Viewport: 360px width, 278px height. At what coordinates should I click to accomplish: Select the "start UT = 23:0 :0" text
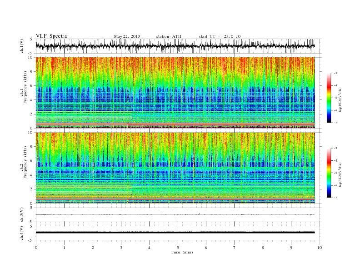point(220,36)
